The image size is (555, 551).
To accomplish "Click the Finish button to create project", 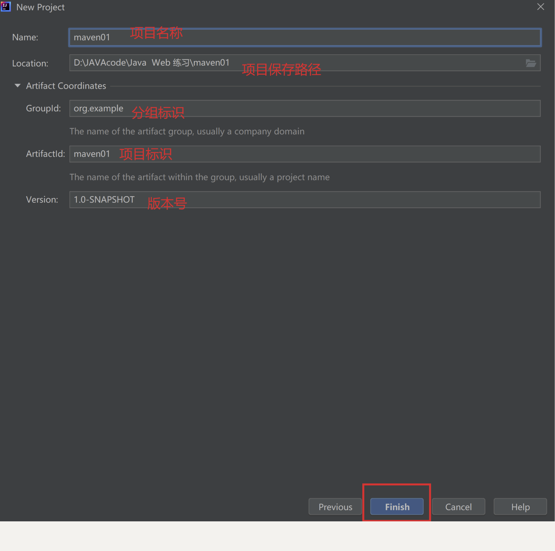I will tap(397, 506).
